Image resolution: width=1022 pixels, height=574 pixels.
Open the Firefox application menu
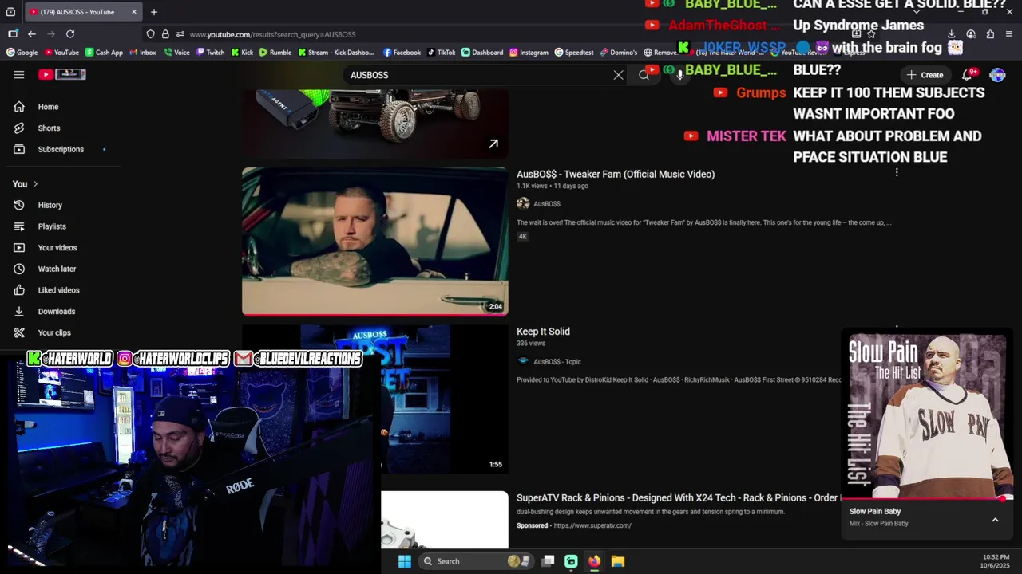pyautogui.click(x=1010, y=34)
